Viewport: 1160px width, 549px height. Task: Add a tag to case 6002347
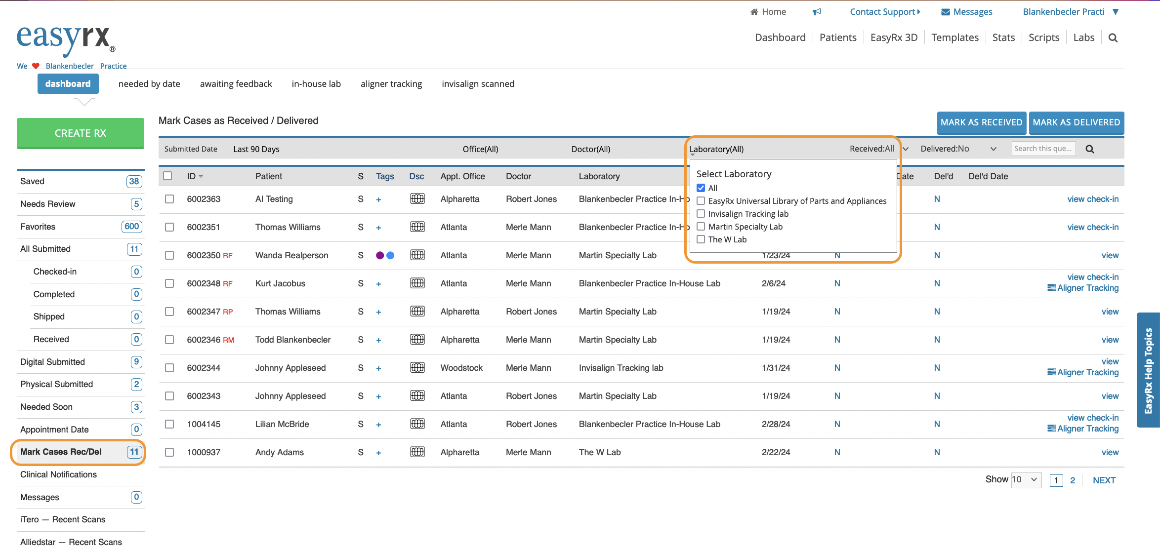(x=378, y=312)
